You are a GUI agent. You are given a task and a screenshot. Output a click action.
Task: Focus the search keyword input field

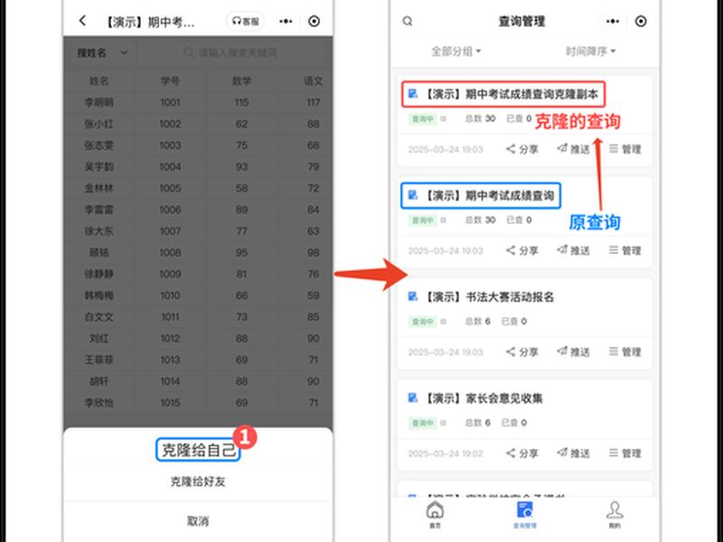pyautogui.click(x=230, y=53)
